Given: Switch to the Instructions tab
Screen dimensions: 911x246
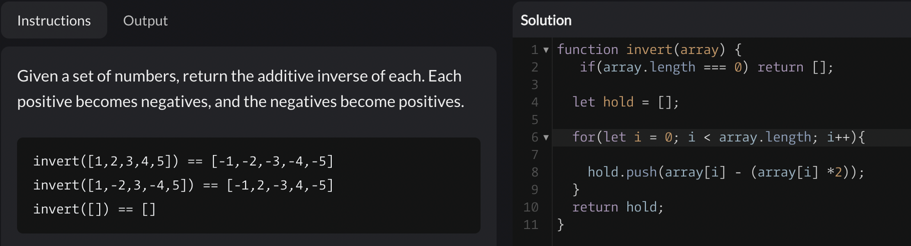Looking at the screenshot, I should click(54, 20).
